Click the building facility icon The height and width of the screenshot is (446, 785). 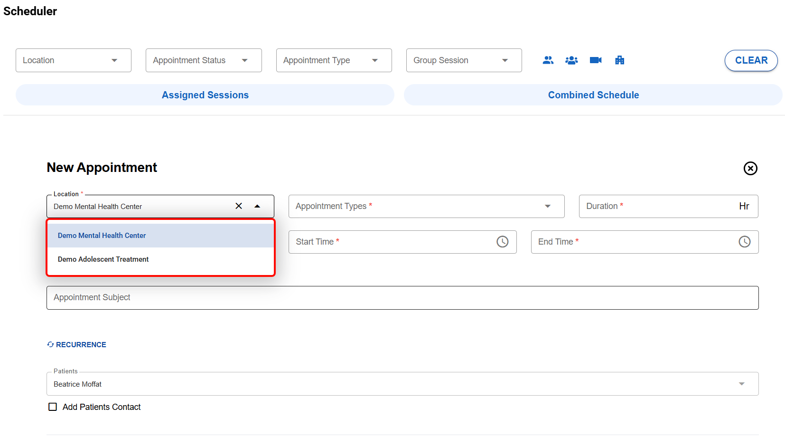tap(619, 60)
